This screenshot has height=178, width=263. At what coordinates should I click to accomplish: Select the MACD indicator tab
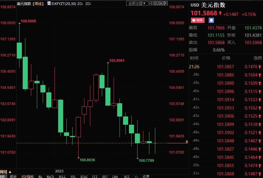click(50, 177)
